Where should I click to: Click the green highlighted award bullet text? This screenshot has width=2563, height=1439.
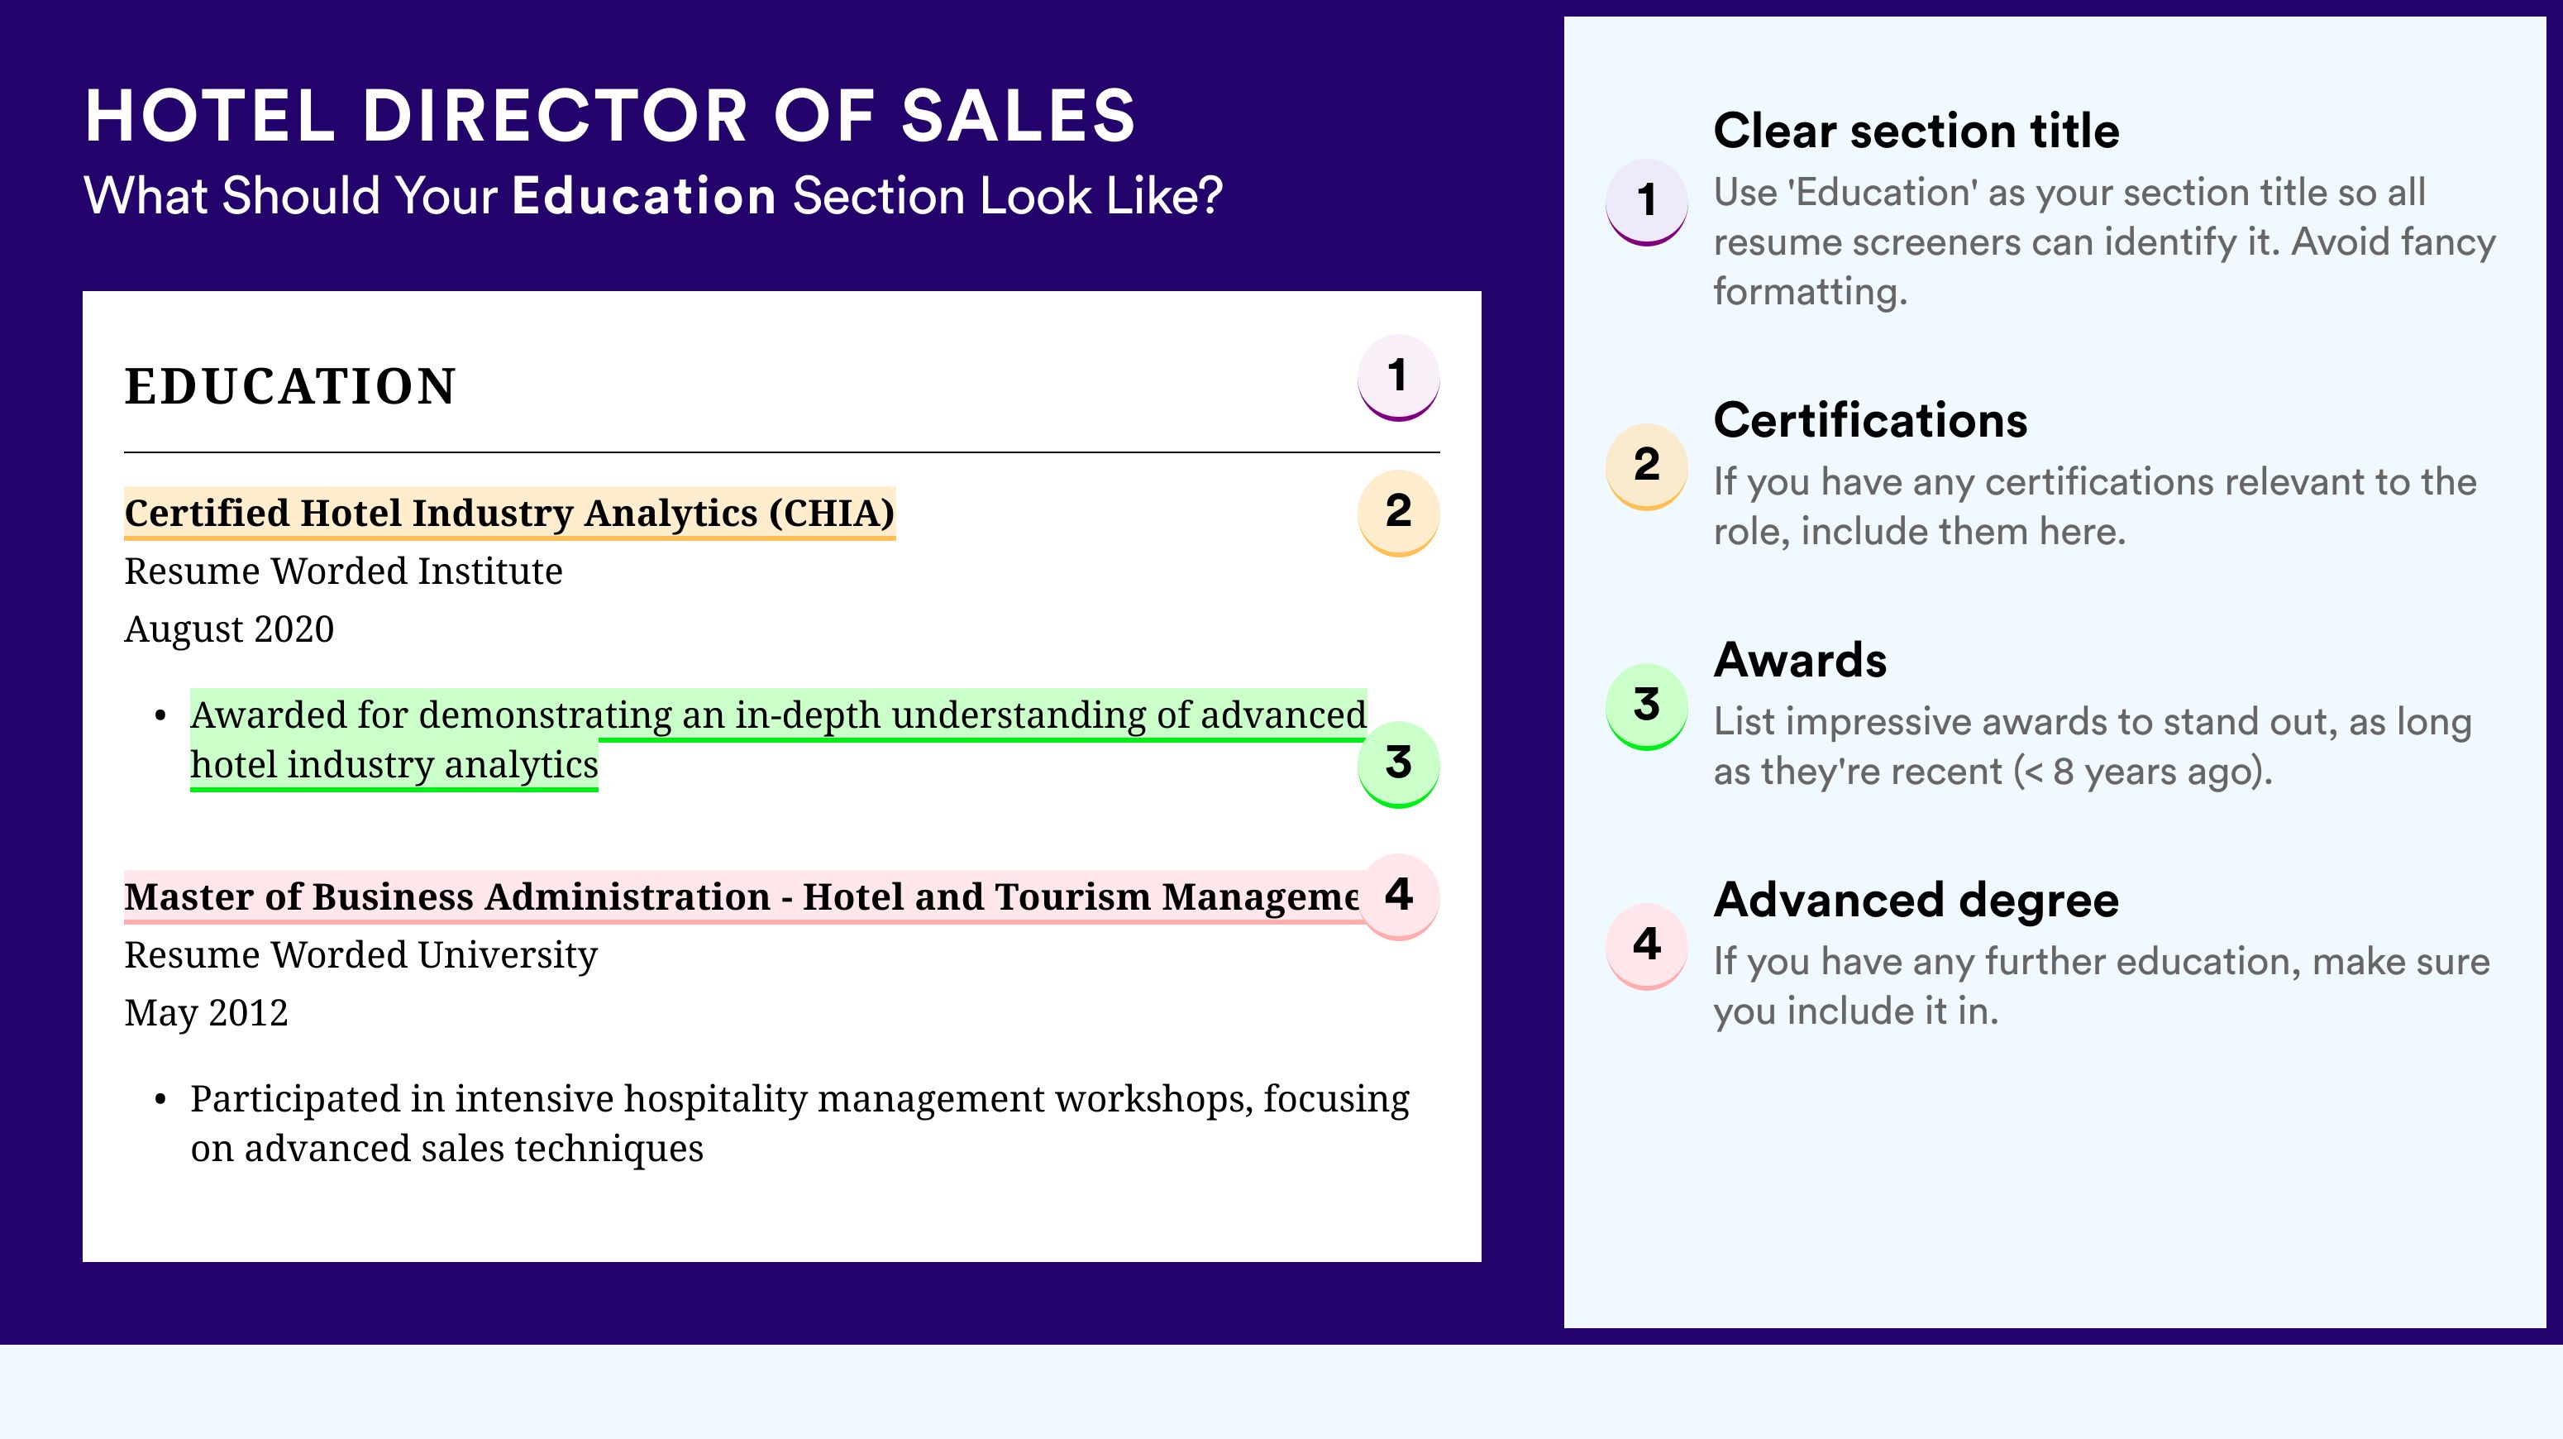(x=778, y=739)
